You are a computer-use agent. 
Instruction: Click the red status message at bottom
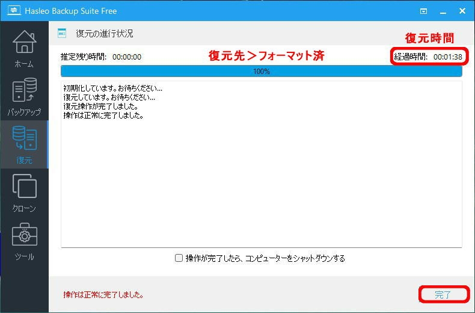coord(103,294)
